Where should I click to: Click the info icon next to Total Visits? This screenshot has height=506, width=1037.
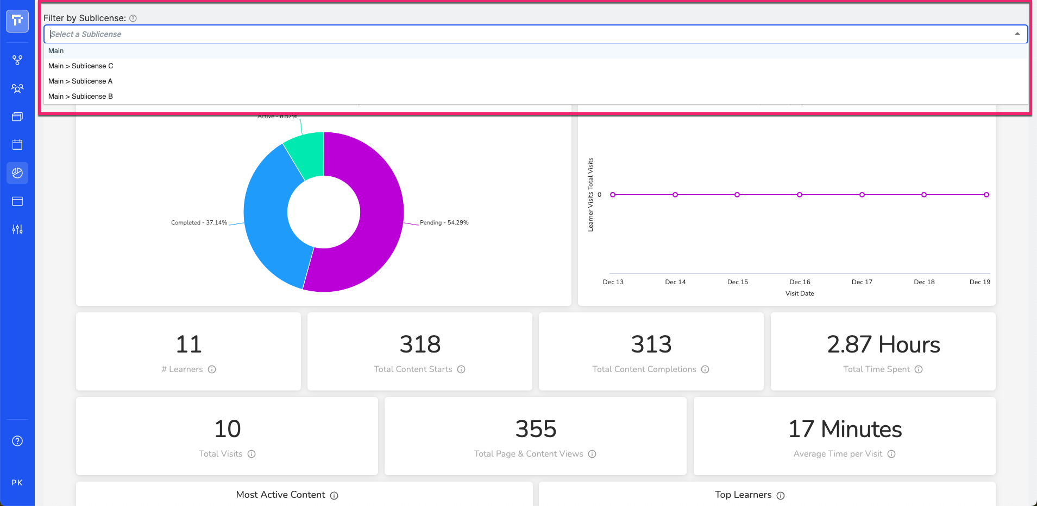click(x=252, y=454)
